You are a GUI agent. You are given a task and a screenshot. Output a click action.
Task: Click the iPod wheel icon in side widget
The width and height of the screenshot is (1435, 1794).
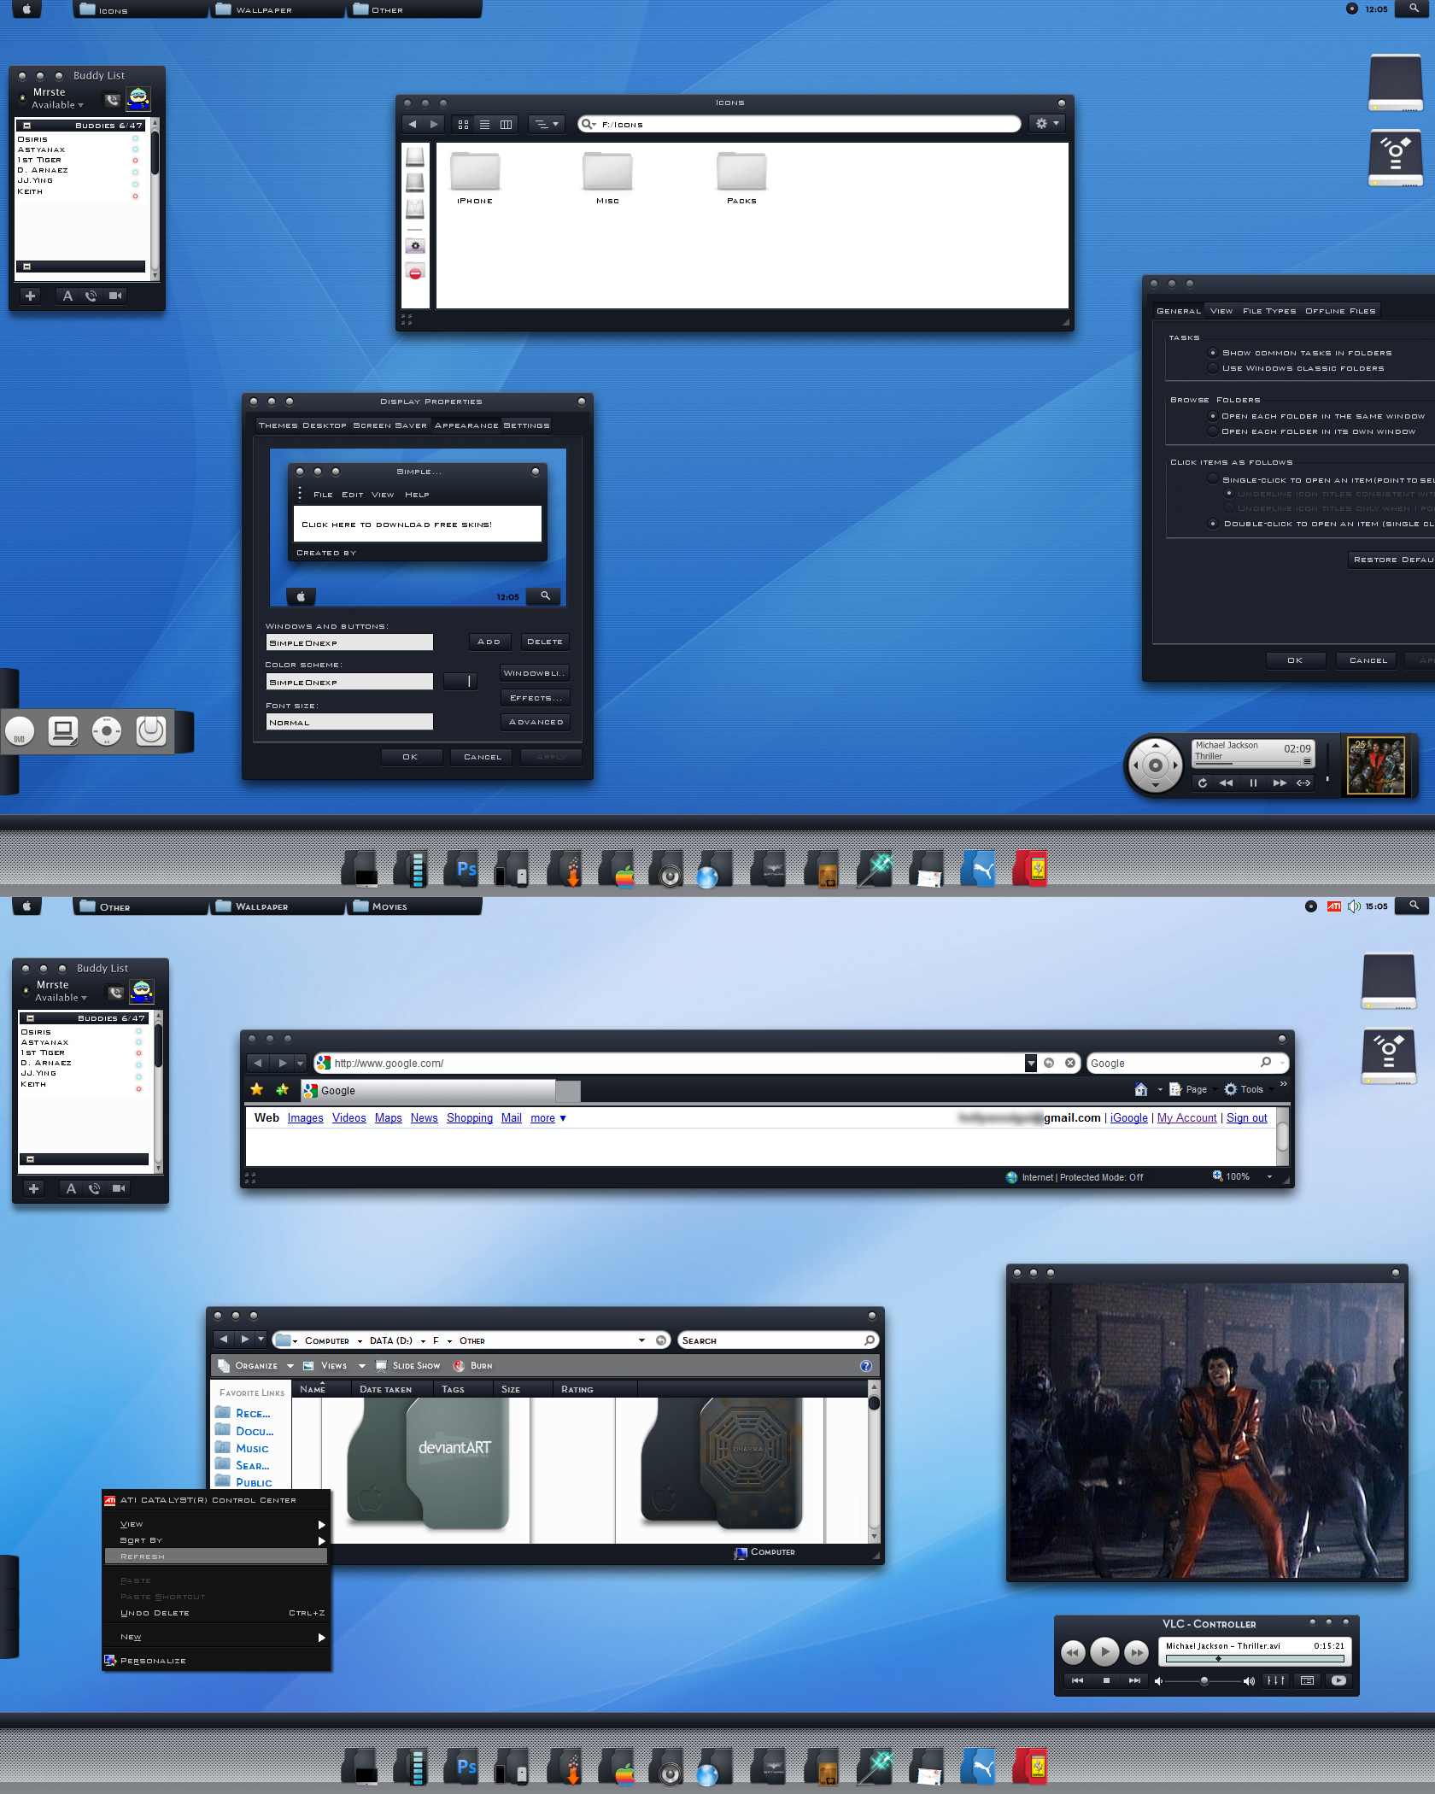[107, 731]
